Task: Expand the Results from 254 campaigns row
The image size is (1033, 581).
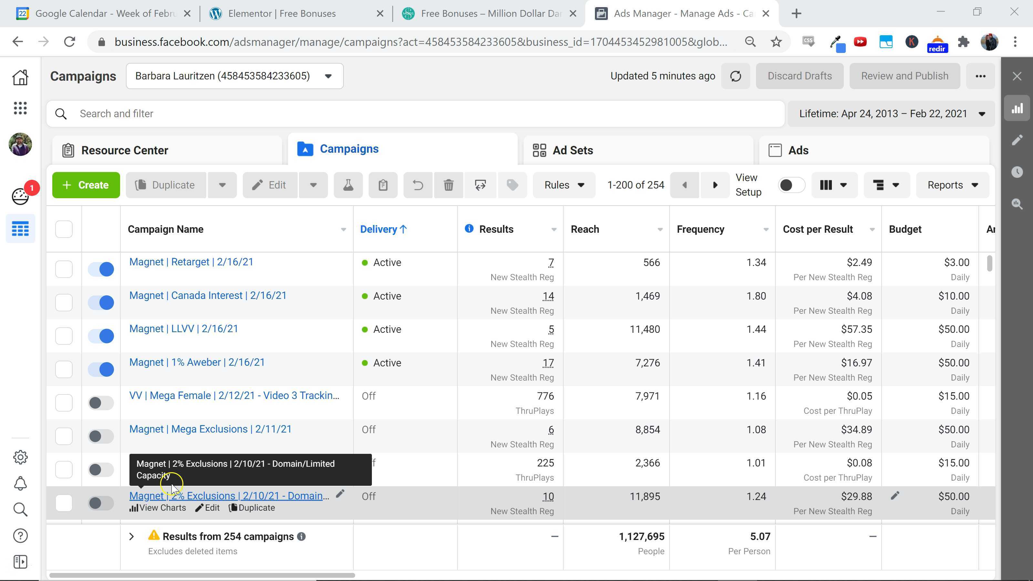Action: pos(131,536)
